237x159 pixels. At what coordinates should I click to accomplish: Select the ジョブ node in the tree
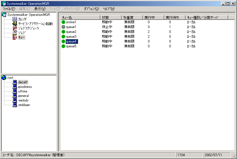(x=22, y=33)
